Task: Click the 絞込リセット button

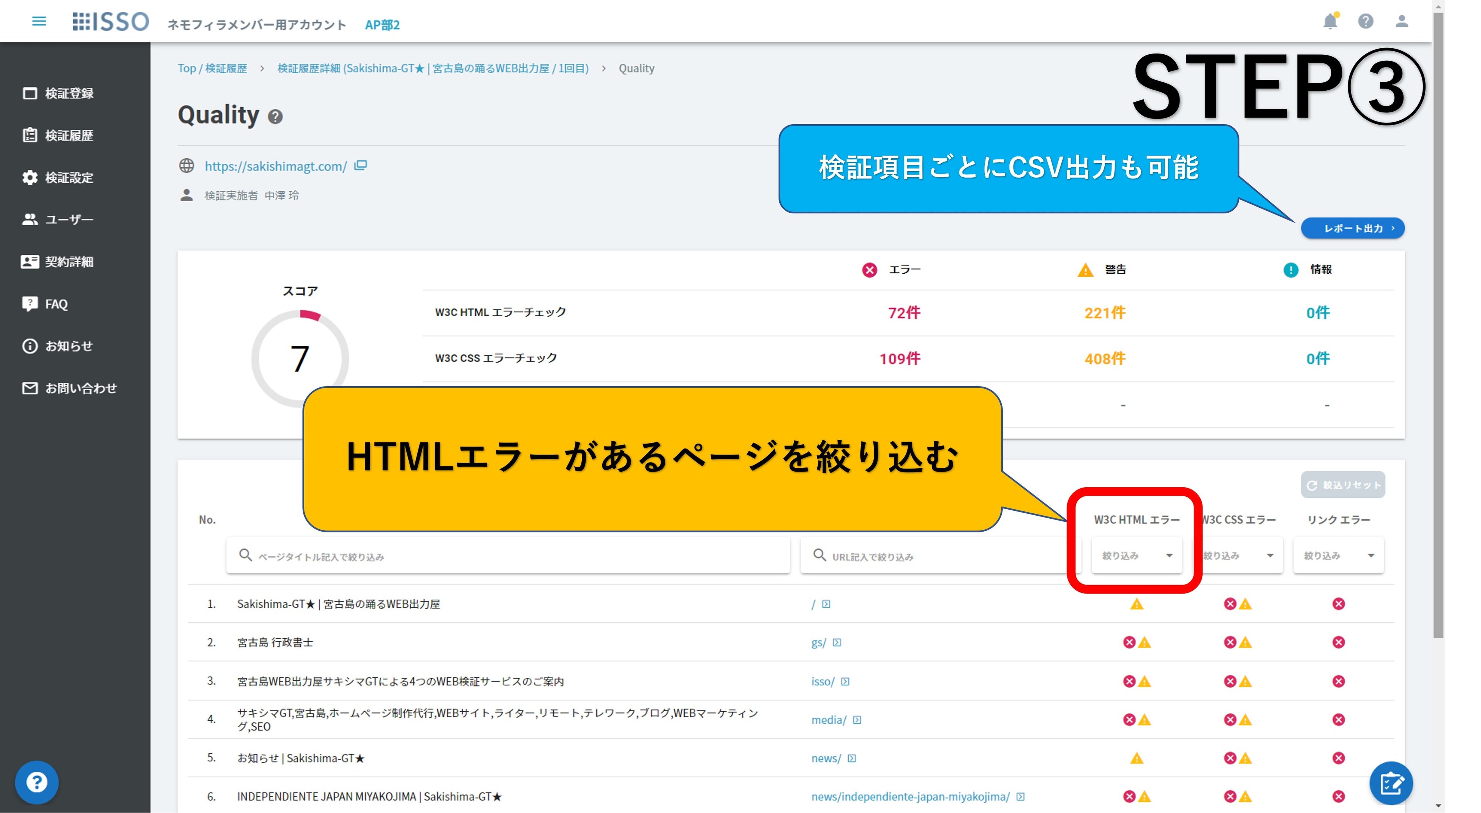Action: coord(1342,485)
